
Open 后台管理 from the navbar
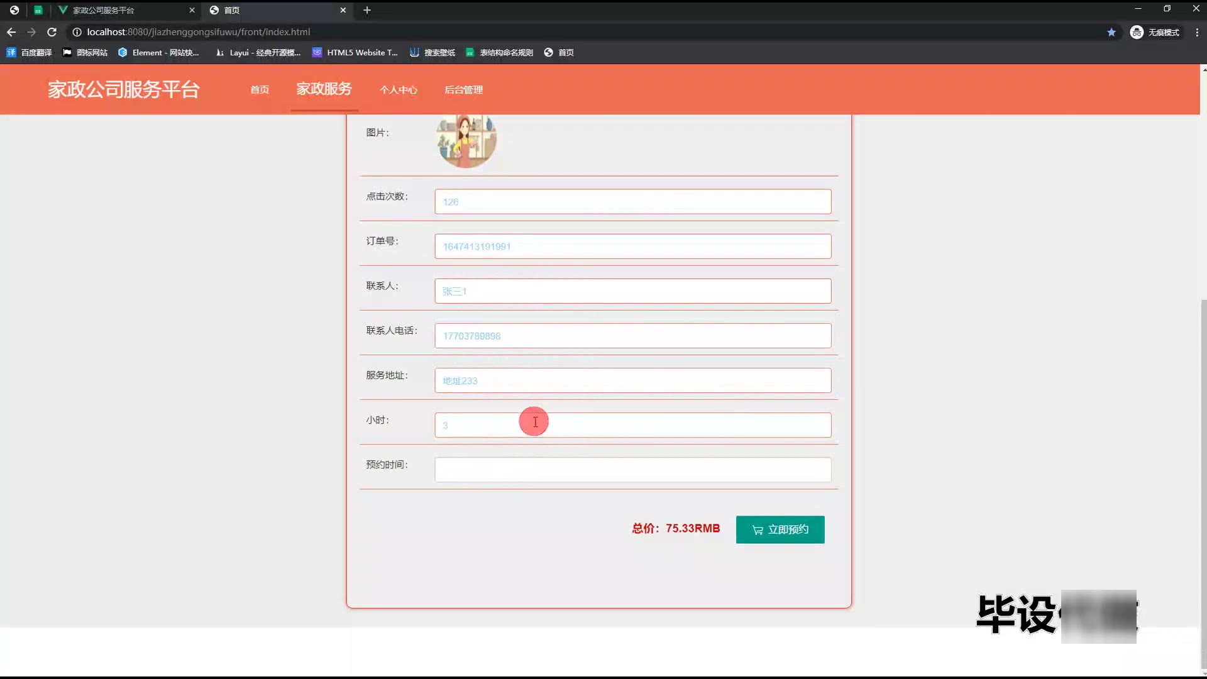[463, 90]
